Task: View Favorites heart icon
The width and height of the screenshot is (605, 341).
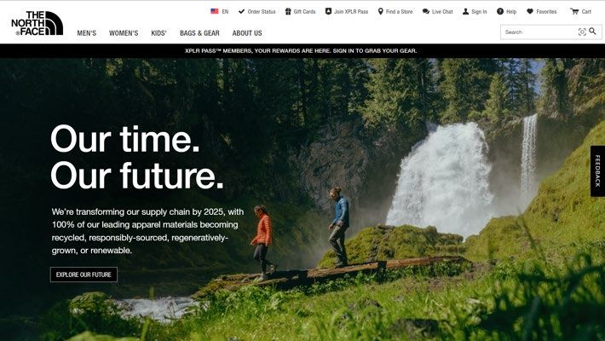Action: pos(530,12)
